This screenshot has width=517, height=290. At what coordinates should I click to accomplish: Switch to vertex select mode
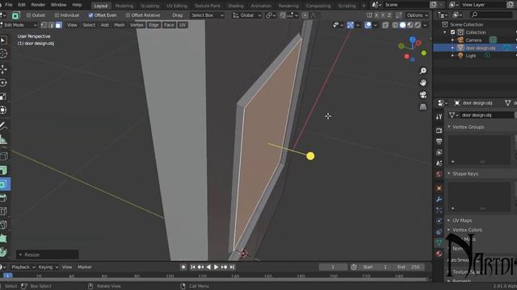tap(44, 25)
